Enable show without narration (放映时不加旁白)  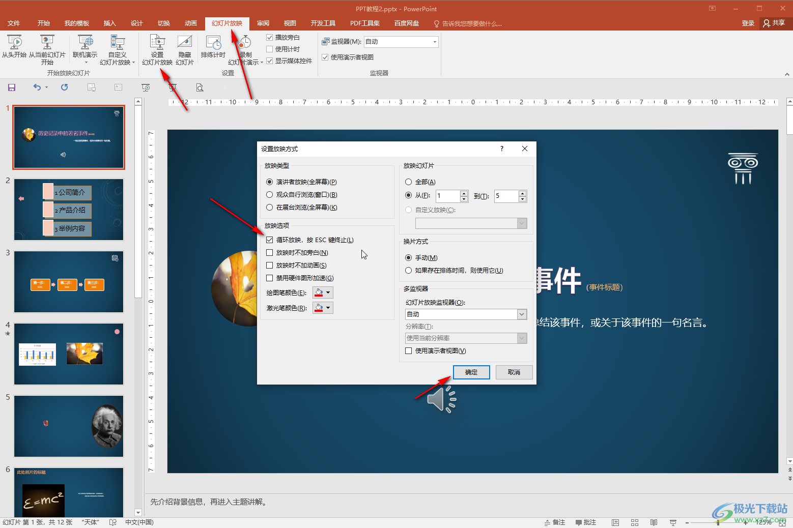tap(270, 253)
